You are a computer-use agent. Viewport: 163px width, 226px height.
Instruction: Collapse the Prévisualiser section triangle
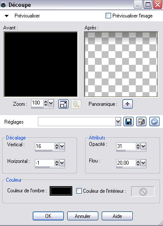click(7, 16)
